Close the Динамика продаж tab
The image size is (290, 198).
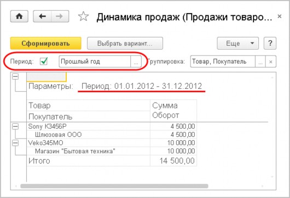(x=279, y=16)
